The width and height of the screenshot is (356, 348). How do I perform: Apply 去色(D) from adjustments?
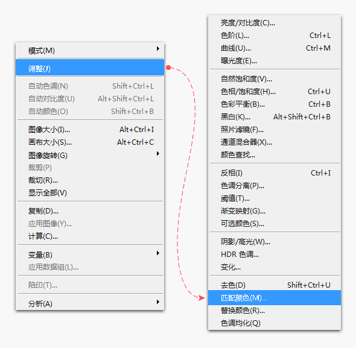click(x=275, y=285)
